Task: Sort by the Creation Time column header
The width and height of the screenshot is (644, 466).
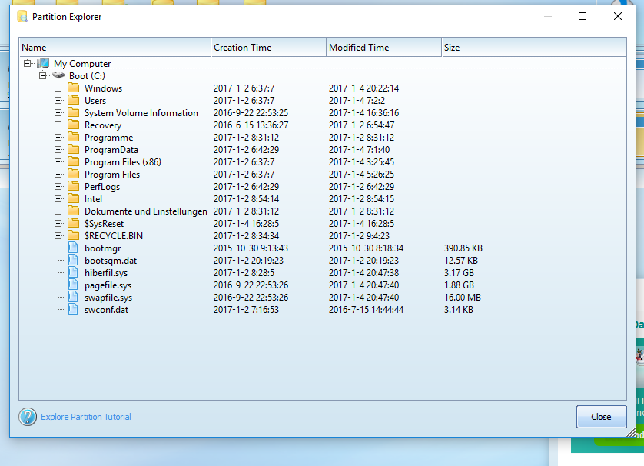Action: pos(269,47)
